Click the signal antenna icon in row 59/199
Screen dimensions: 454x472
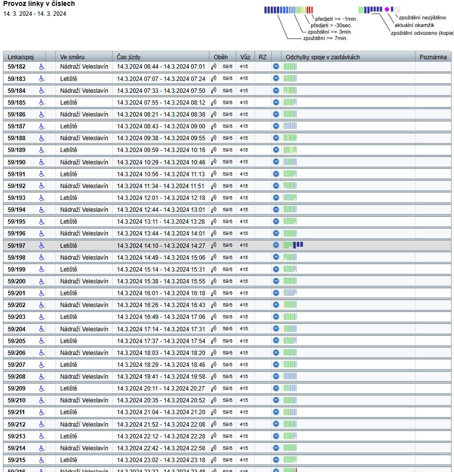point(214,270)
